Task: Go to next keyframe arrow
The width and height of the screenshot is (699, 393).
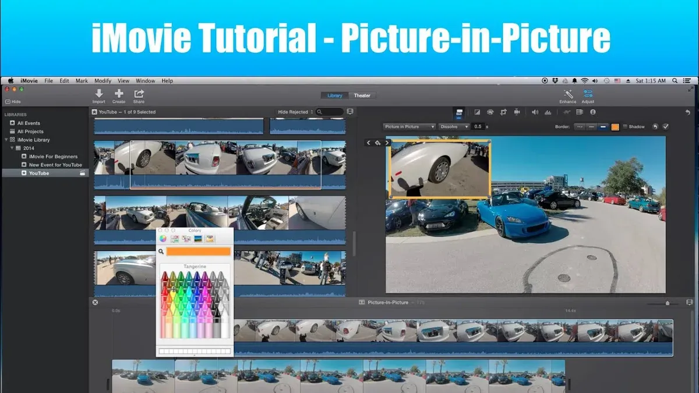Action: [x=387, y=143]
